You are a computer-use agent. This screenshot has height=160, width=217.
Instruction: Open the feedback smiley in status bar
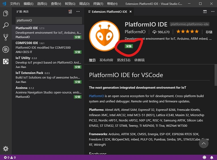[204, 157]
